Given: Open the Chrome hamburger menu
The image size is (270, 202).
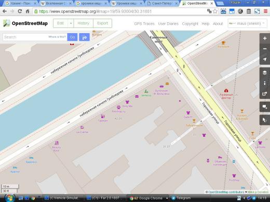Looking at the screenshot, I should point(265,11).
